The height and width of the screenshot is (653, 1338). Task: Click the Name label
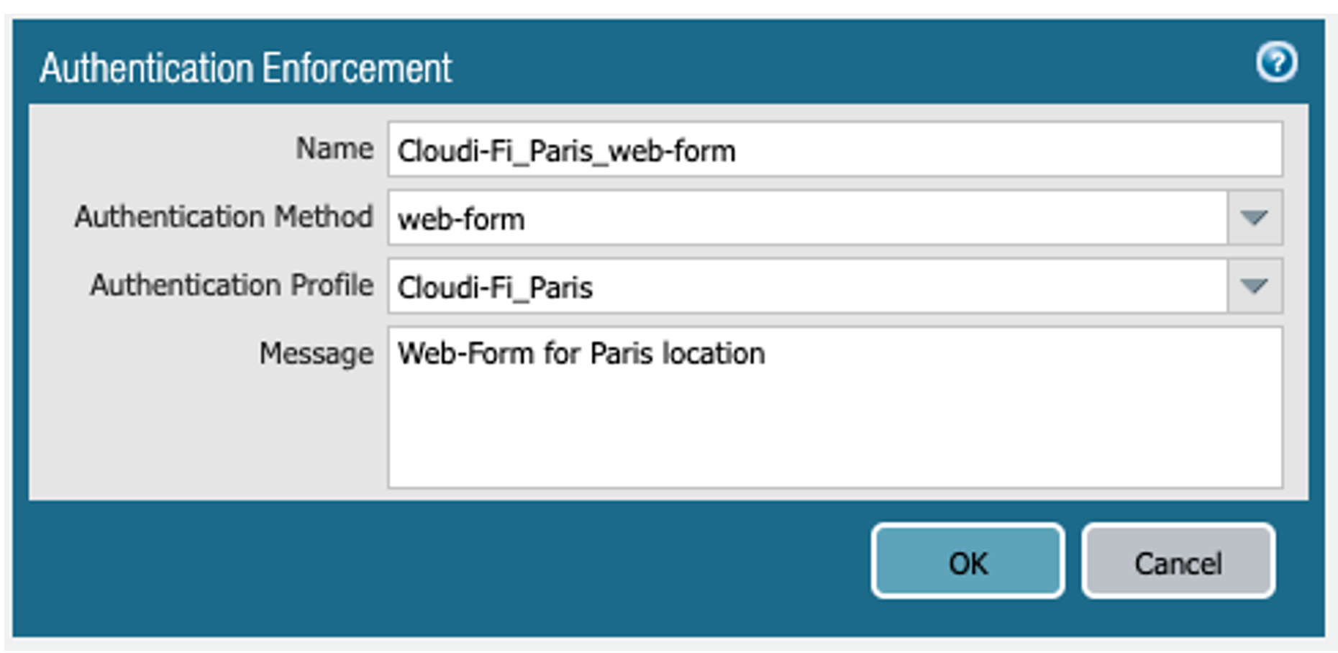pos(334,148)
